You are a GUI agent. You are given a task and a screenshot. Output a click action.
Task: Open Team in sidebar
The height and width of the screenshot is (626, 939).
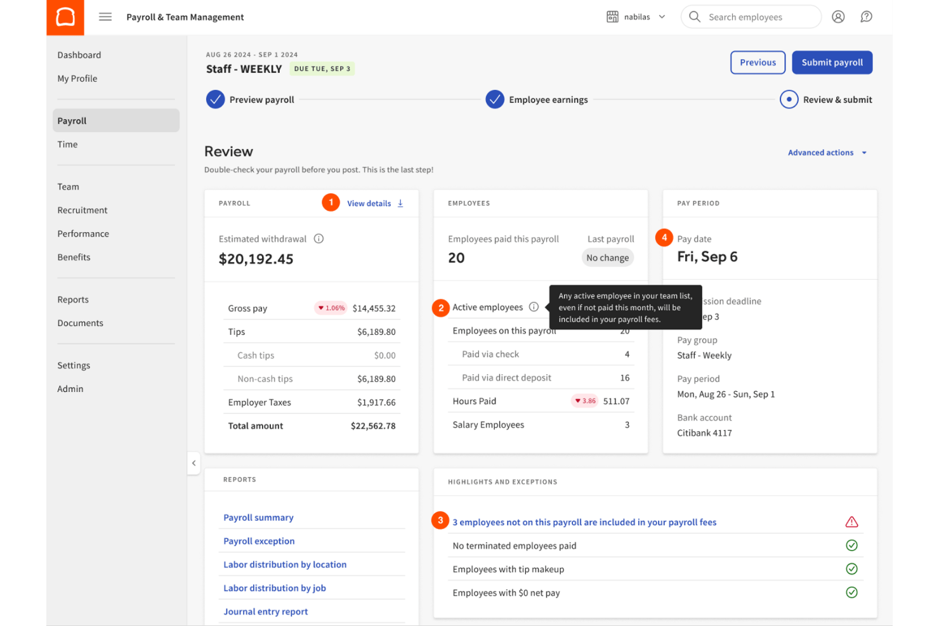(x=69, y=187)
